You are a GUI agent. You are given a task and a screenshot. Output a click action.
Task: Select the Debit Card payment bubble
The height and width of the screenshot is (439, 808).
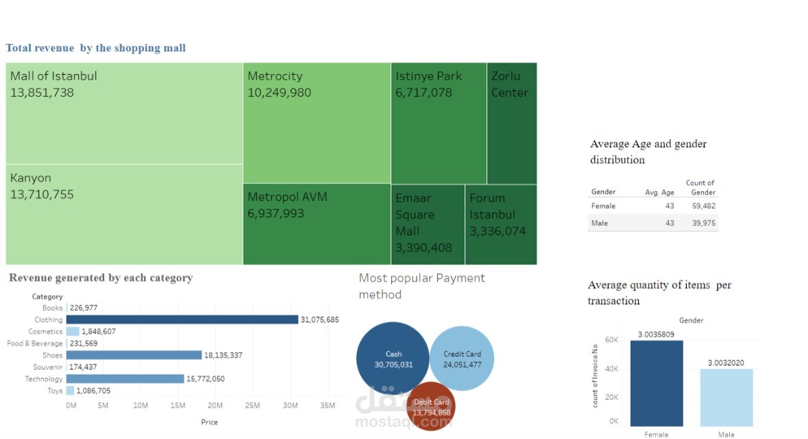pos(431,407)
